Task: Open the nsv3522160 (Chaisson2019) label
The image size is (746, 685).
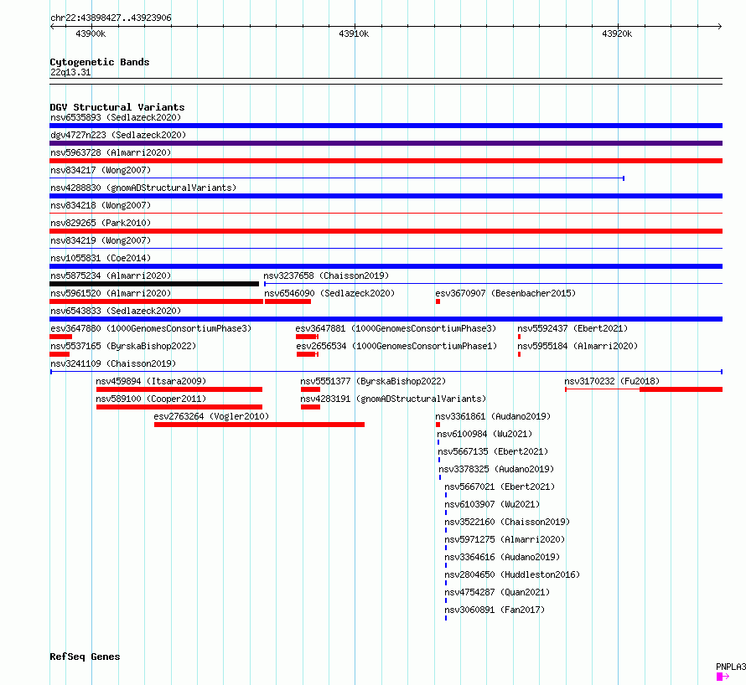Action: (x=507, y=522)
